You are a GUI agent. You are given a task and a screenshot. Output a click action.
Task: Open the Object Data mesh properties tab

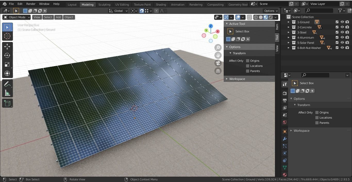tap(285, 167)
